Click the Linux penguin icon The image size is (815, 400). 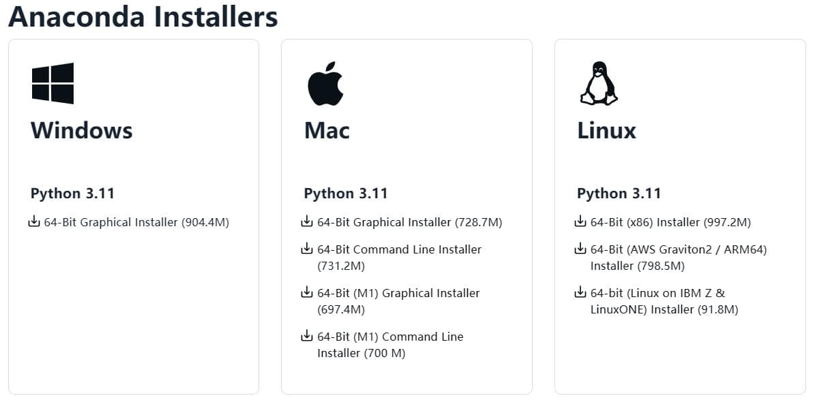(599, 84)
